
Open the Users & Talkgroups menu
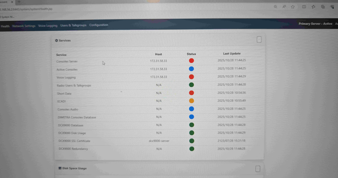tap(73, 25)
